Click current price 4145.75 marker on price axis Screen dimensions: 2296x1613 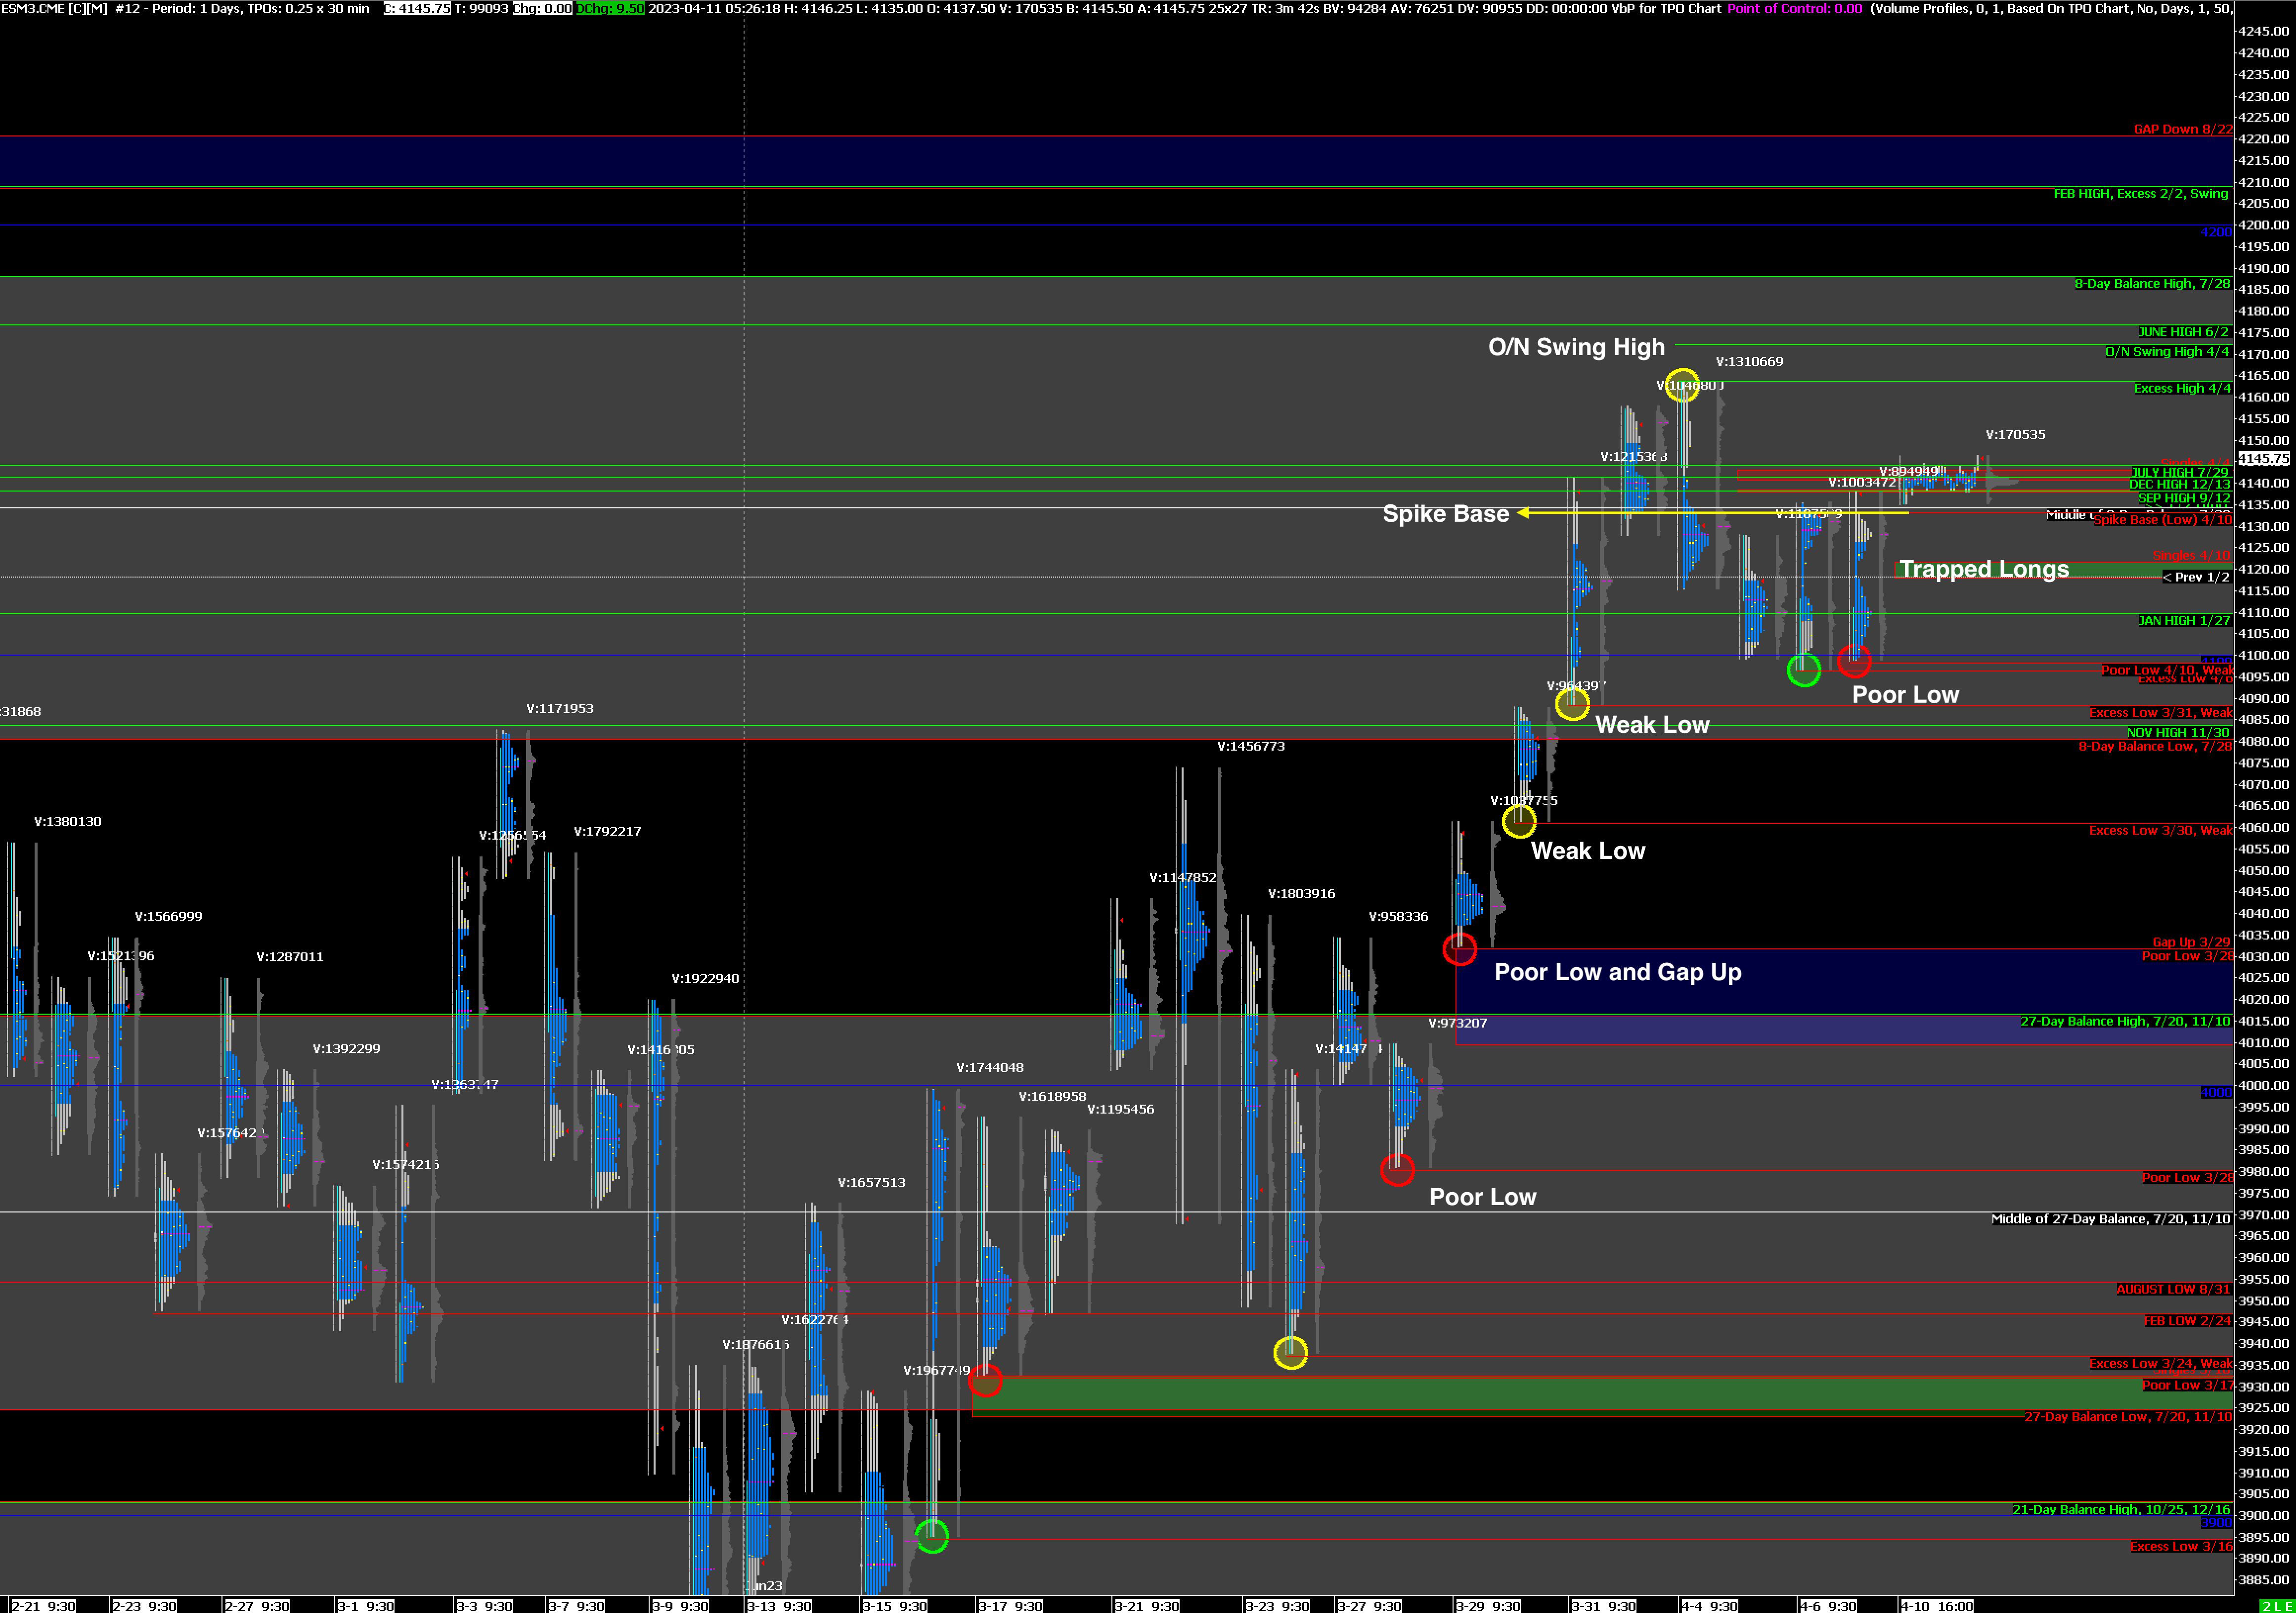pos(2263,458)
